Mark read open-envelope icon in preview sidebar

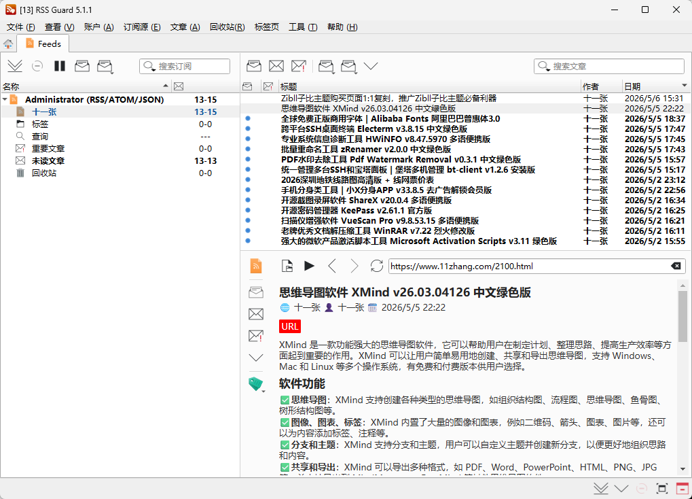[256, 292]
